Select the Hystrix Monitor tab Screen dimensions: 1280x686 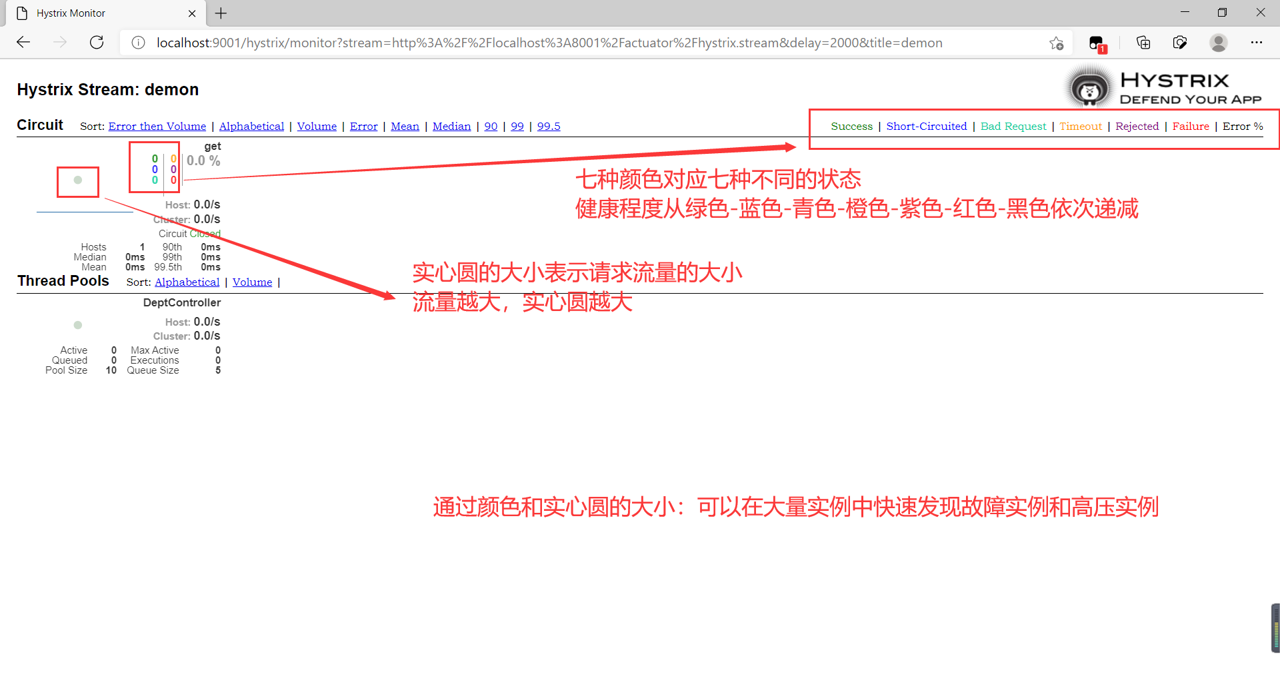click(x=106, y=13)
